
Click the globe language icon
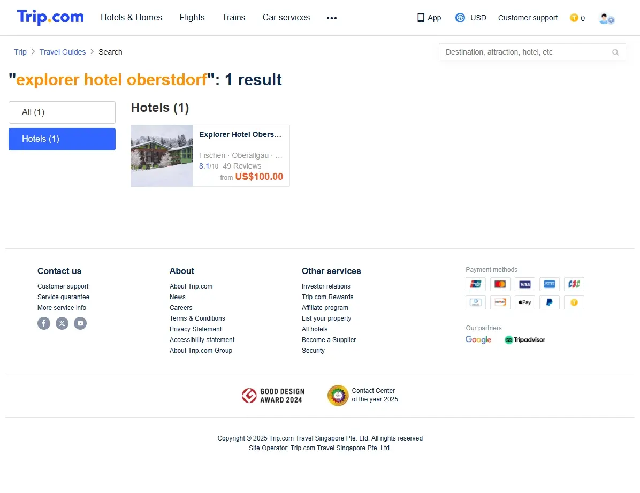point(460,18)
